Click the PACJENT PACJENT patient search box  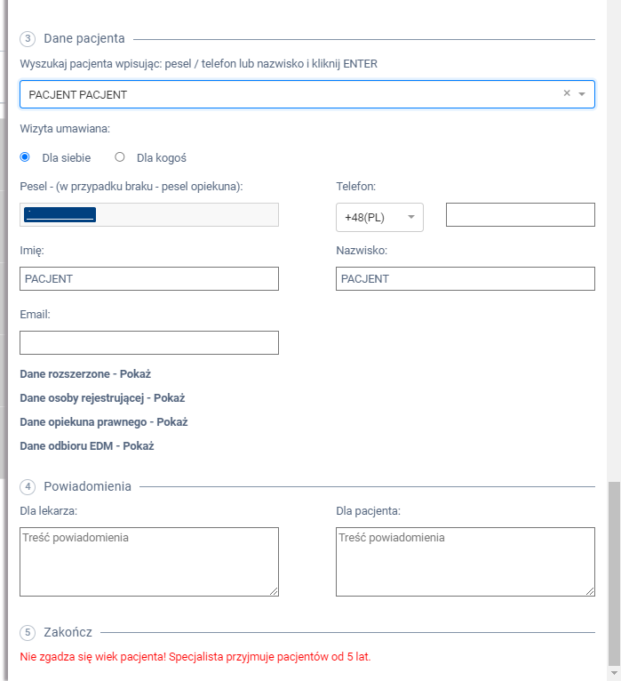284,94
